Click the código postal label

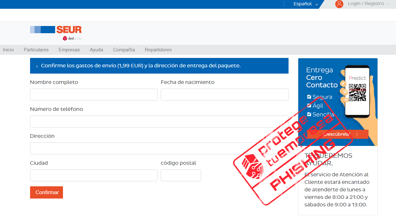click(178, 163)
